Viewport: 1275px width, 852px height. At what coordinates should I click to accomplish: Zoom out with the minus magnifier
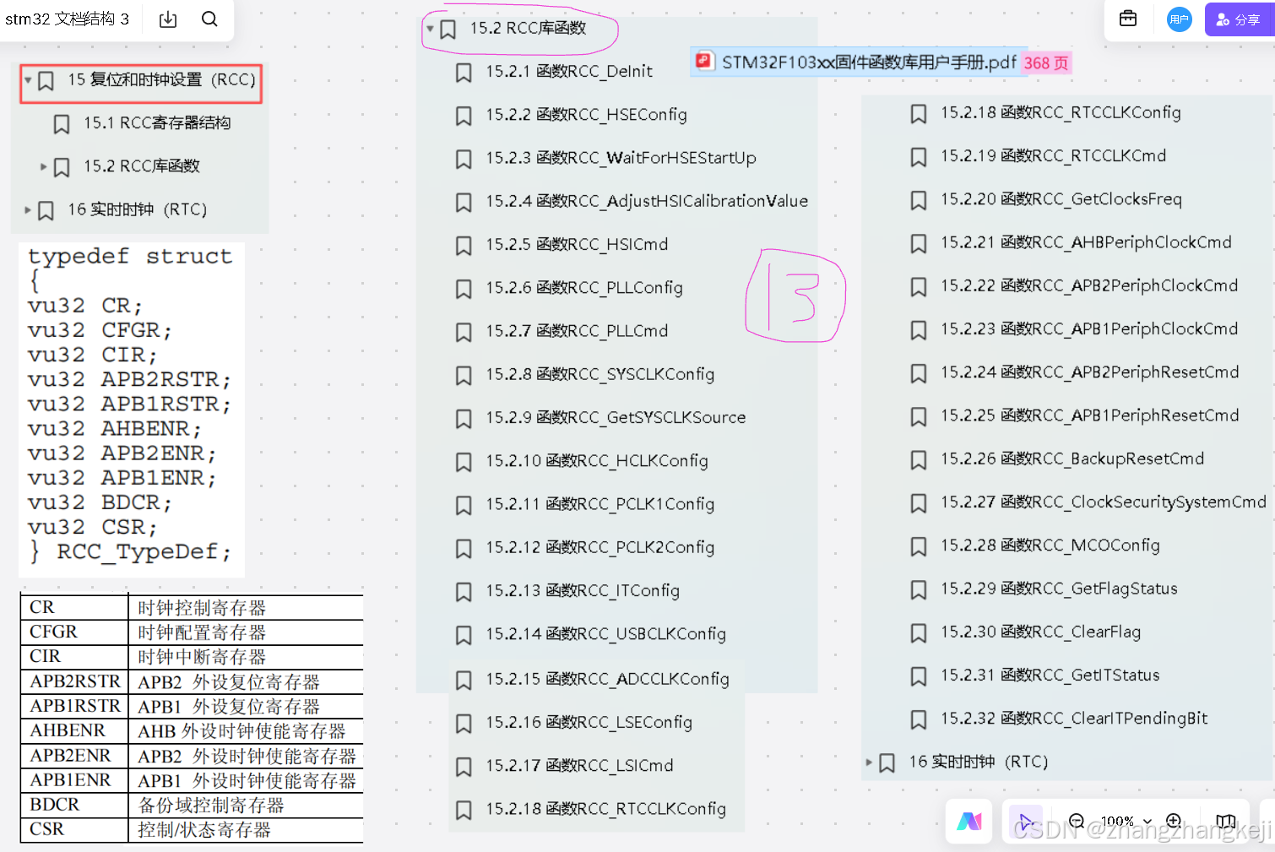coord(1077,821)
